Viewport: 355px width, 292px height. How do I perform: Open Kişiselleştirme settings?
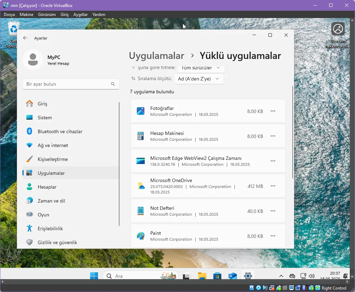[71, 159]
